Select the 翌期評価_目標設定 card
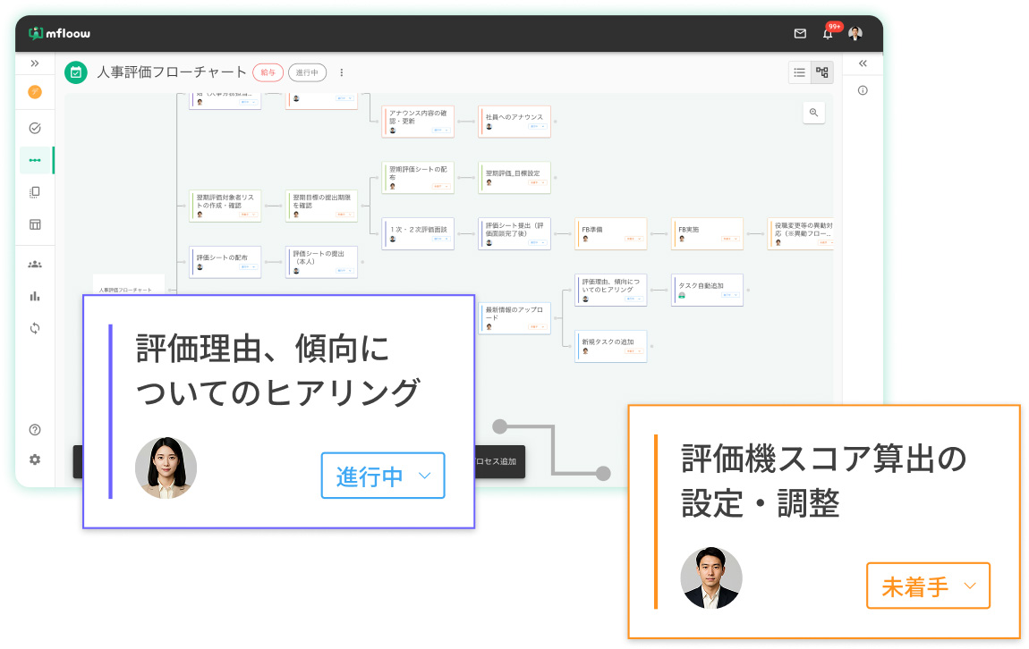This screenshot has height=649, width=1029. (x=514, y=178)
